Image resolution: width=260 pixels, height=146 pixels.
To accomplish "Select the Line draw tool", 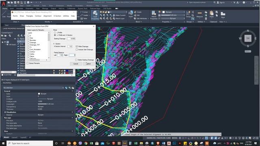I will 4,15.
